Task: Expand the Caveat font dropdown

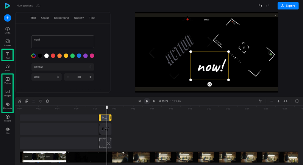Action: coord(62,67)
